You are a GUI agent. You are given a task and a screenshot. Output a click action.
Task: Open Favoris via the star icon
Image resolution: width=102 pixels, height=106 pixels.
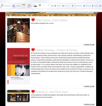click(x=14, y=6)
